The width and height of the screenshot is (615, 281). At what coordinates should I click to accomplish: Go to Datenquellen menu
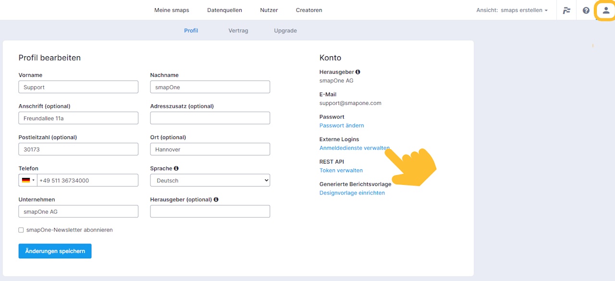pyautogui.click(x=224, y=10)
